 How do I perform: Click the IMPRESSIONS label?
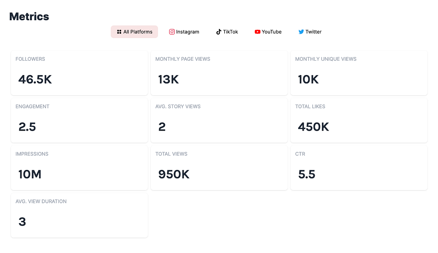(x=32, y=153)
